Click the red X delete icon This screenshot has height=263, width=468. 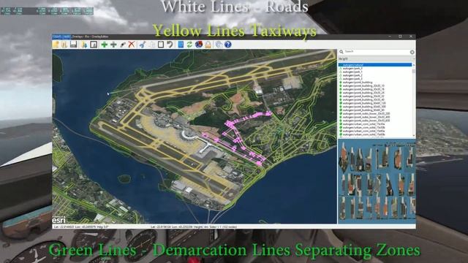coord(132,45)
